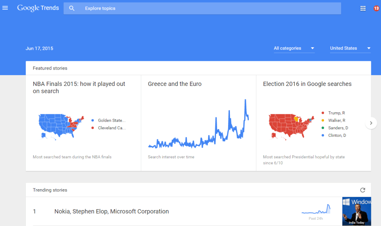Open Election 2016 in Google searches story
This screenshot has width=381, height=226.
[x=307, y=84]
